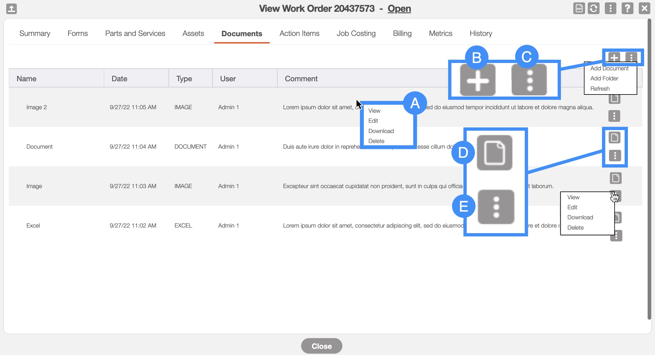Open the help question mark icon

(x=627, y=8)
